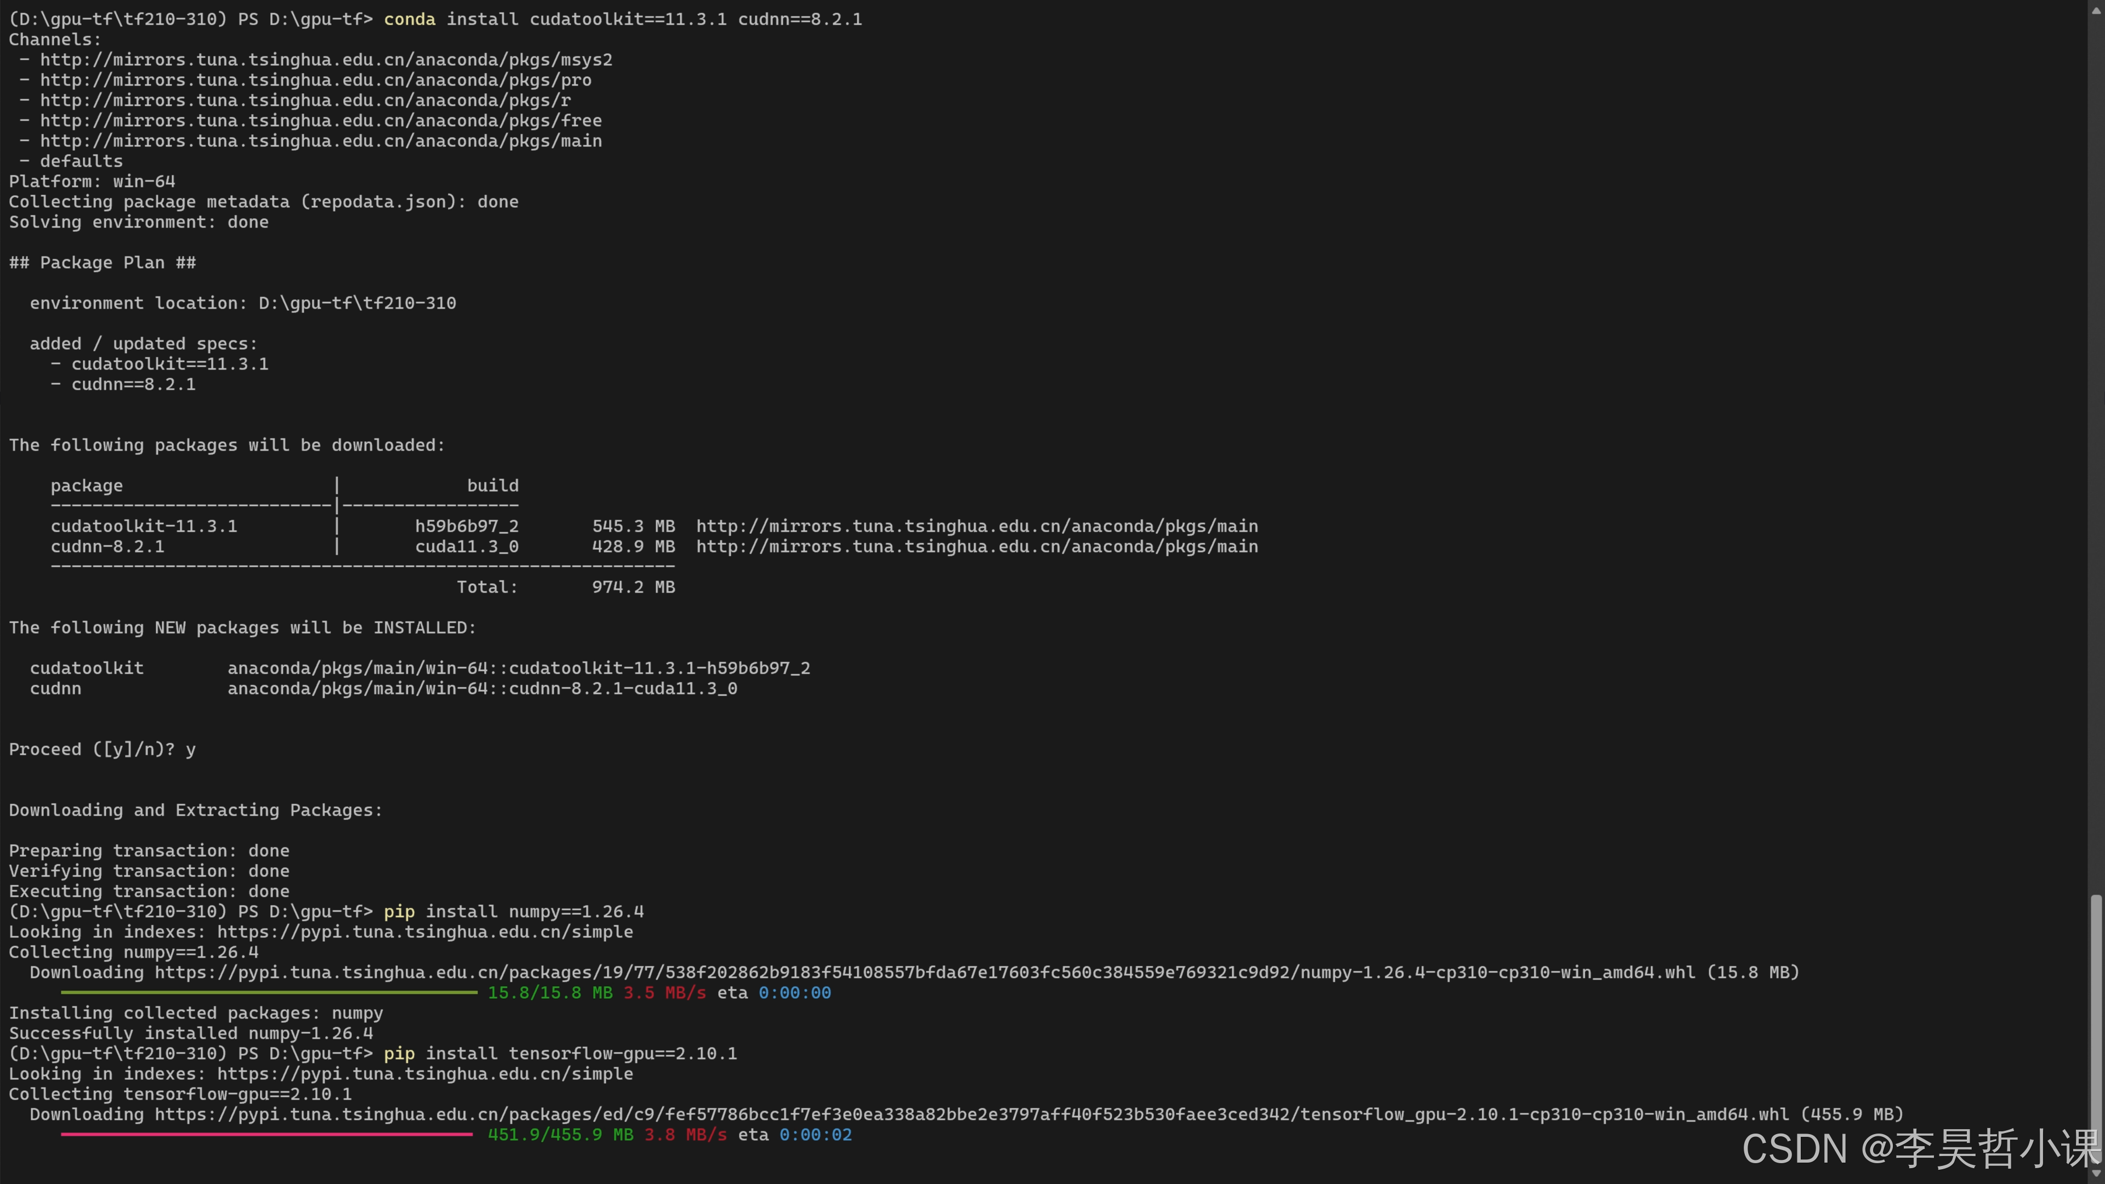This screenshot has height=1184, width=2105.
Task: Open the pkgs/free channel URL
Action: (x=320, y=121)
